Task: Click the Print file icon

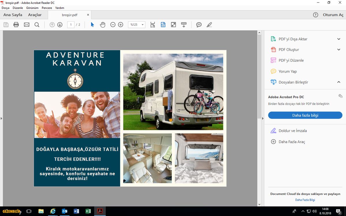Action: pyautogui.click(x=16, y=25)
